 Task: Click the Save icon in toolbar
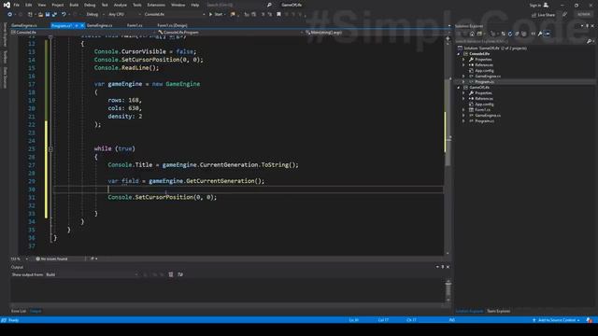coord(48,15)
